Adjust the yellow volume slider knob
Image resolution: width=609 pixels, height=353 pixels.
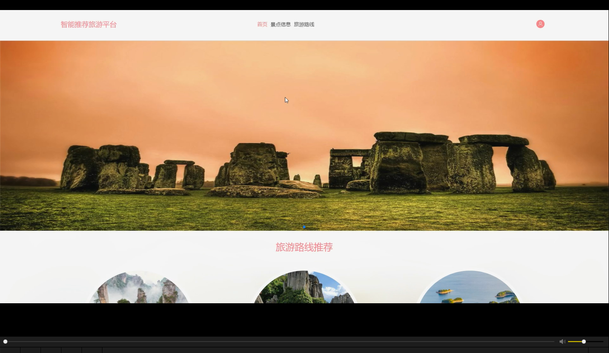[584, 341]
